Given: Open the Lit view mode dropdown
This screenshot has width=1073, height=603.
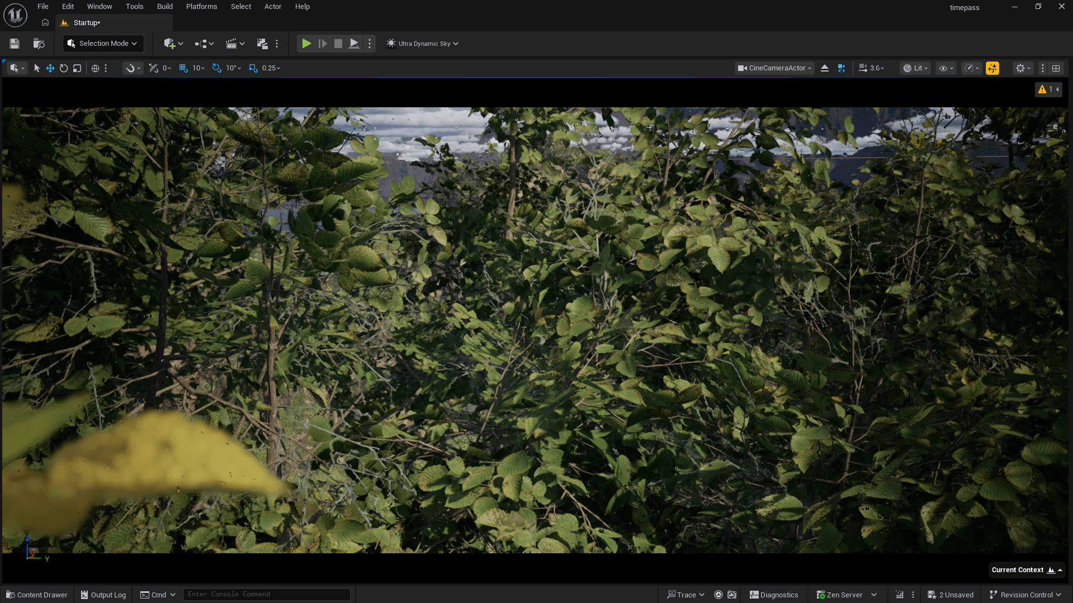Looking at the screenshot, I should (916, 68).
